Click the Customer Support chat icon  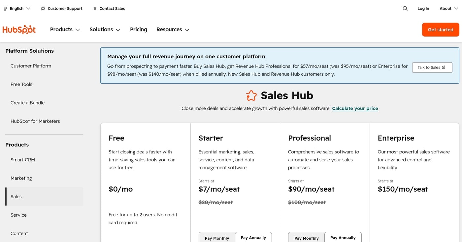tap(43, 9)
